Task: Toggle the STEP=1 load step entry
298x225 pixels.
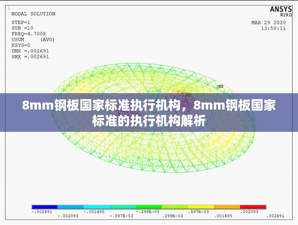Action: [20, 22]
